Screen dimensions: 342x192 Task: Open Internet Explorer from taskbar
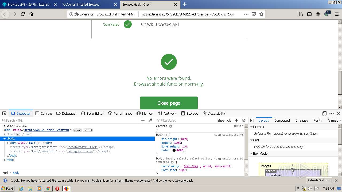tap(21, 189)
